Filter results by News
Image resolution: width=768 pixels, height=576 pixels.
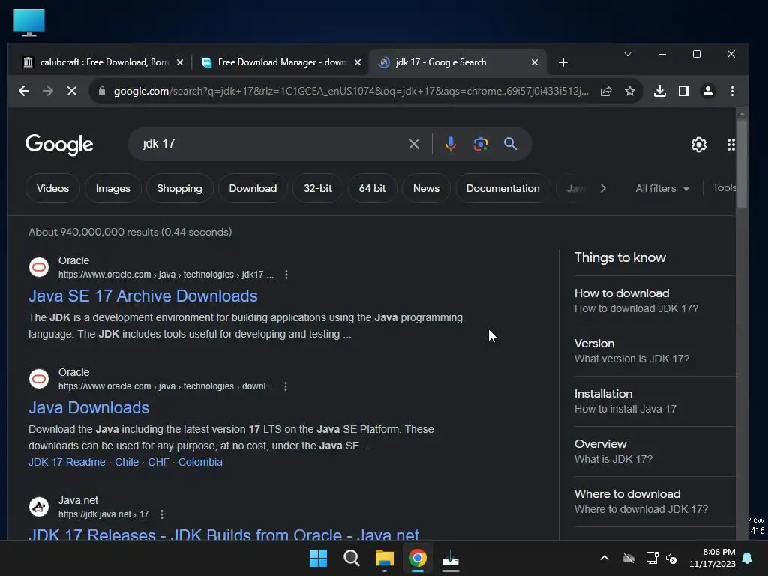tap(426, 188)
